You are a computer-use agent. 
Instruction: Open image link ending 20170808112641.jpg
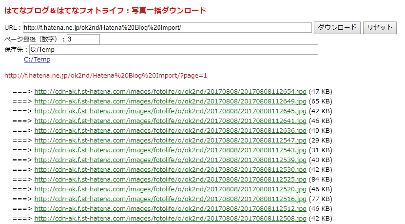pos(170,121)
